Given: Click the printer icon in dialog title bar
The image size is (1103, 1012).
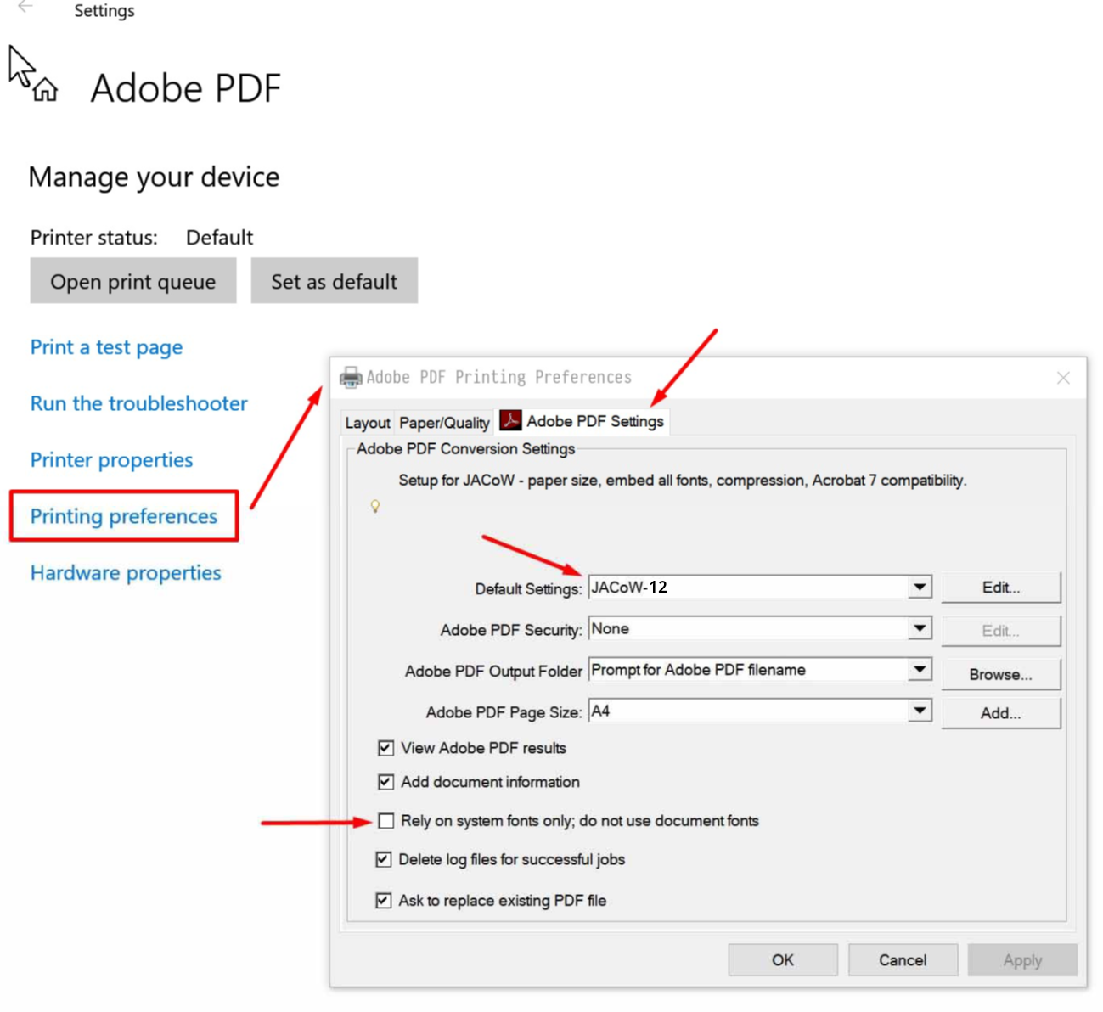Looking at the screenshot, I should [350, 378].
